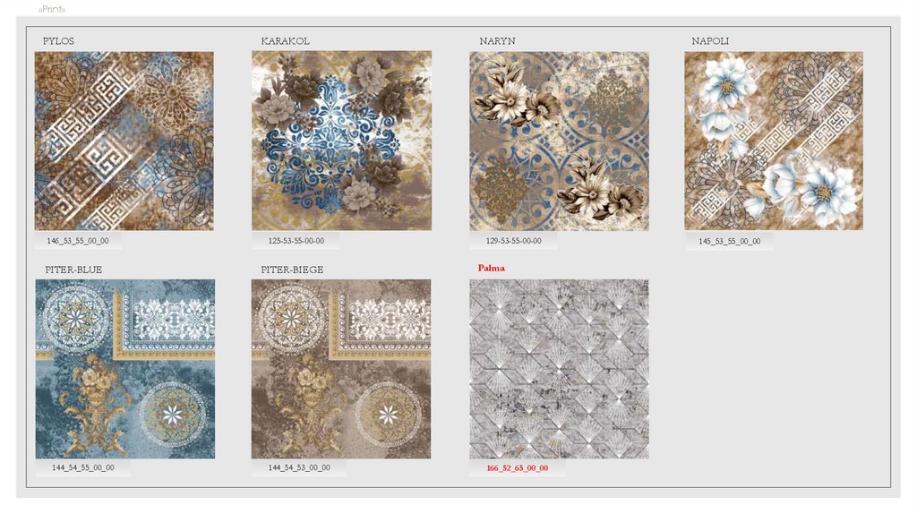Viewport: 917px width, 514px height.
Task: Click the NAPOLI title label
Action: coord(710,41)
